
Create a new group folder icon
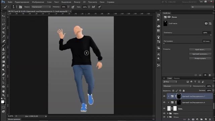click(x=202, y=119)
